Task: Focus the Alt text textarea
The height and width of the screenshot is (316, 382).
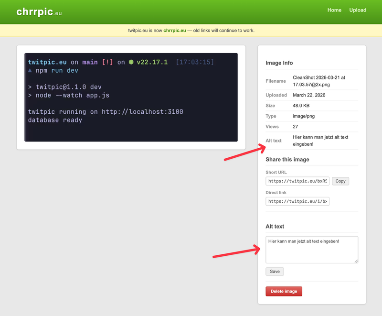Action: click(x=311, y=249)
